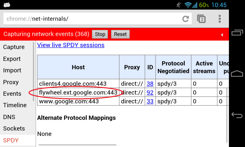The height and width of the screenshot is (147, 245).
Task: Select direct:// proxy in www.google.com row
Action: tap(132, 101)
